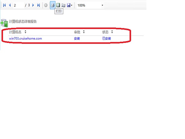Click the 打印 print icon
Image resolution: width=185 pixels, height=139 pixels.
tap(53, 5)
